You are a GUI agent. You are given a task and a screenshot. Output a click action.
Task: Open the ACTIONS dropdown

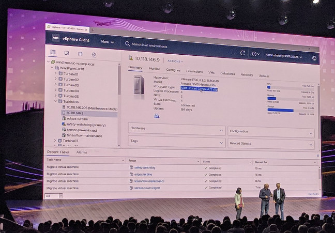(x=175, y=61)
